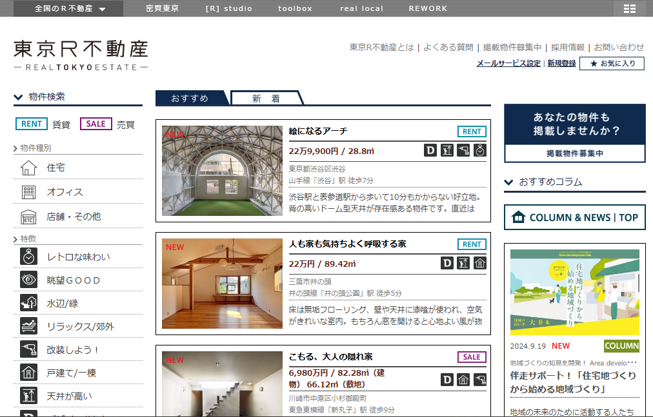Select the tree icon for 水辺/緑
The height and width of the screenshot is (417, 653).
point(28,304)
